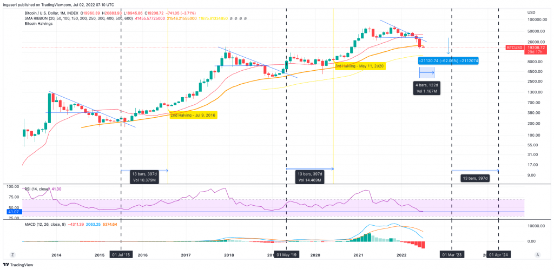Click the USD currency label on price axis
Screen dimensions: 554x270
click(531, 12)
